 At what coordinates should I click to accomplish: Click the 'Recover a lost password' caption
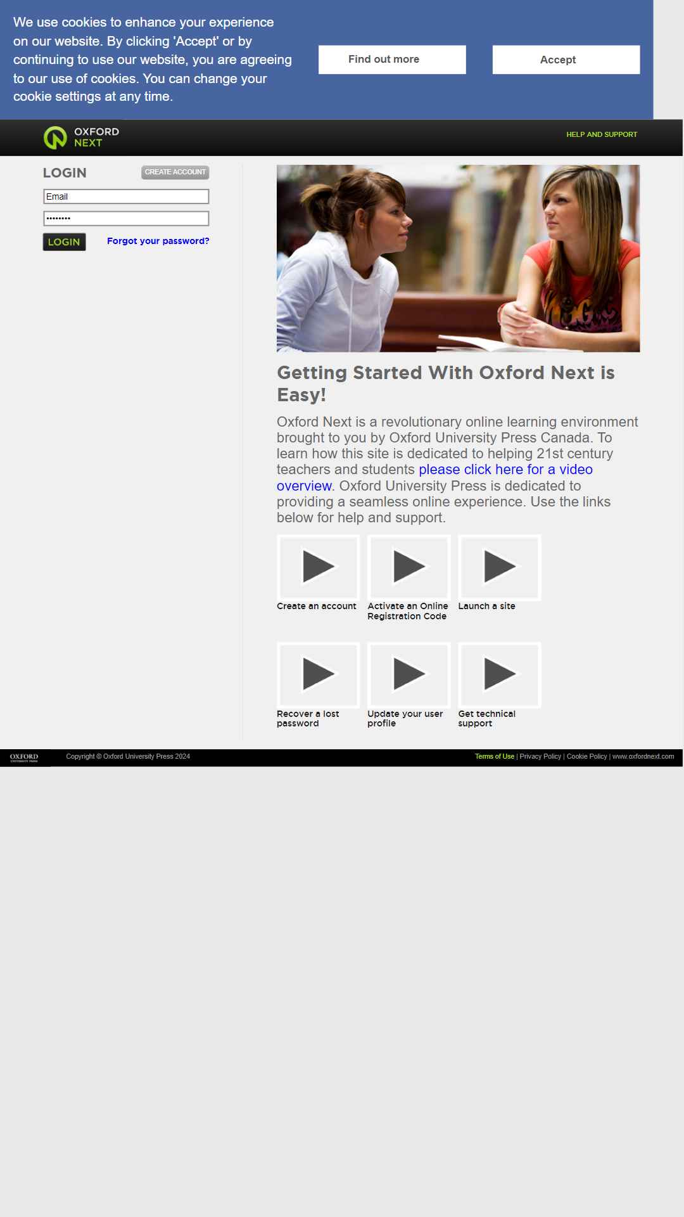click(x=308, y=718)
